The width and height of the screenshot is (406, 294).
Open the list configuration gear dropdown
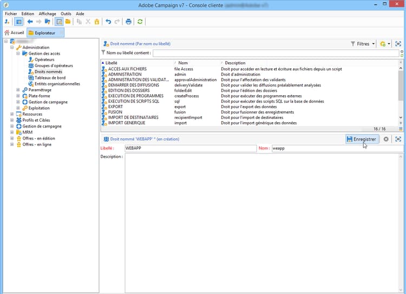click(x=385, y=44)
